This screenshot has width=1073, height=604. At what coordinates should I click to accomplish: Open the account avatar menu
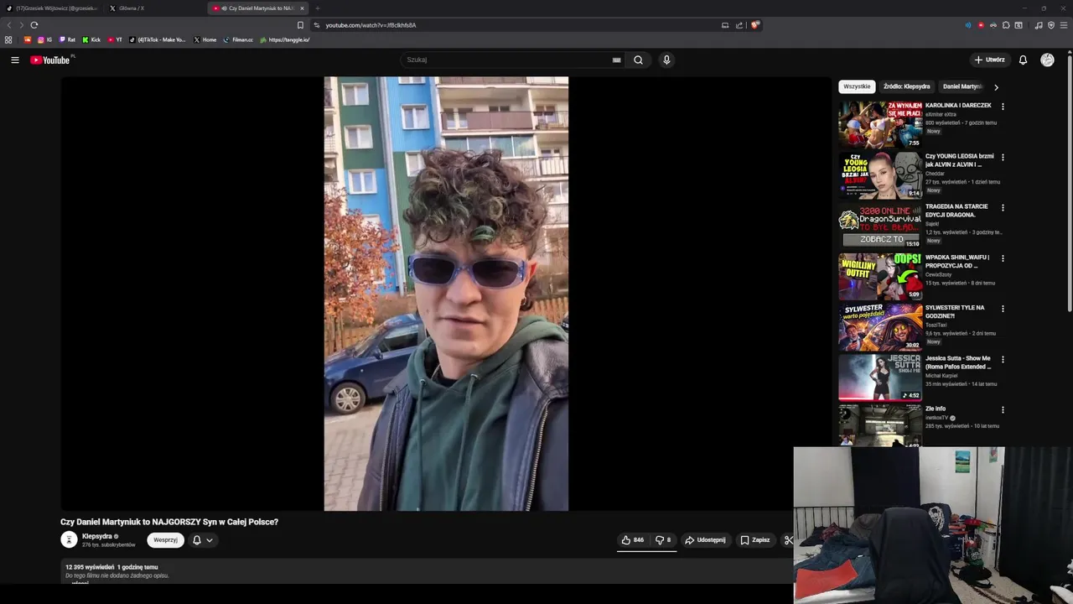(x=1047, y=60)
